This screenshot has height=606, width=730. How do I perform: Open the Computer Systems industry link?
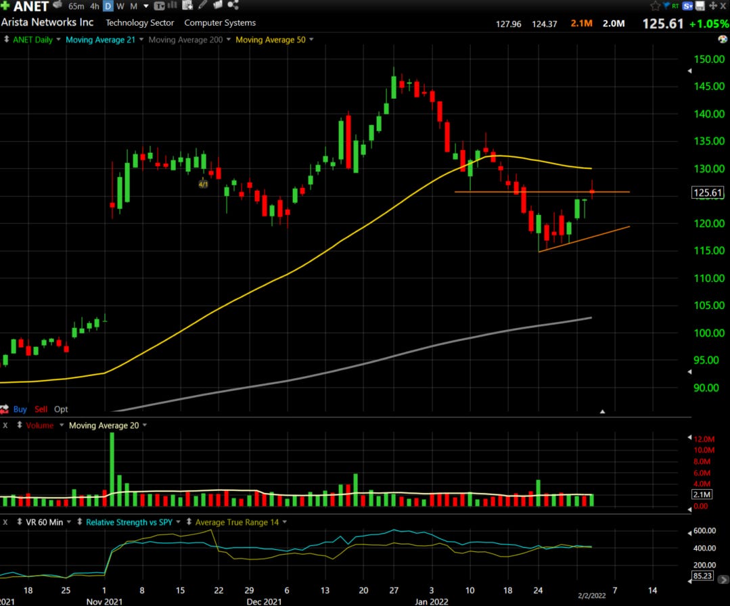pyautogui.click(x=220, y=23)
